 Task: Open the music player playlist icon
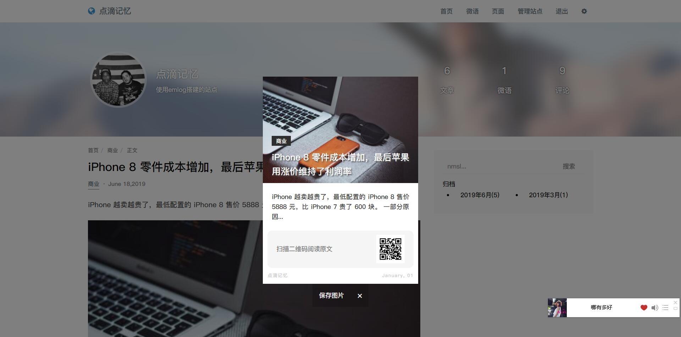[x=665, y=308]
